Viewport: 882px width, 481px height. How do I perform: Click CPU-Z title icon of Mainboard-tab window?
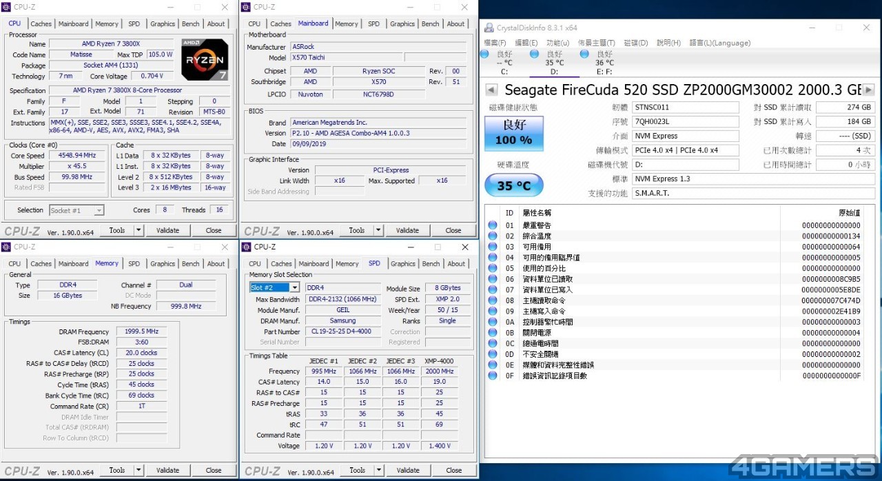(x=247, y=7)
